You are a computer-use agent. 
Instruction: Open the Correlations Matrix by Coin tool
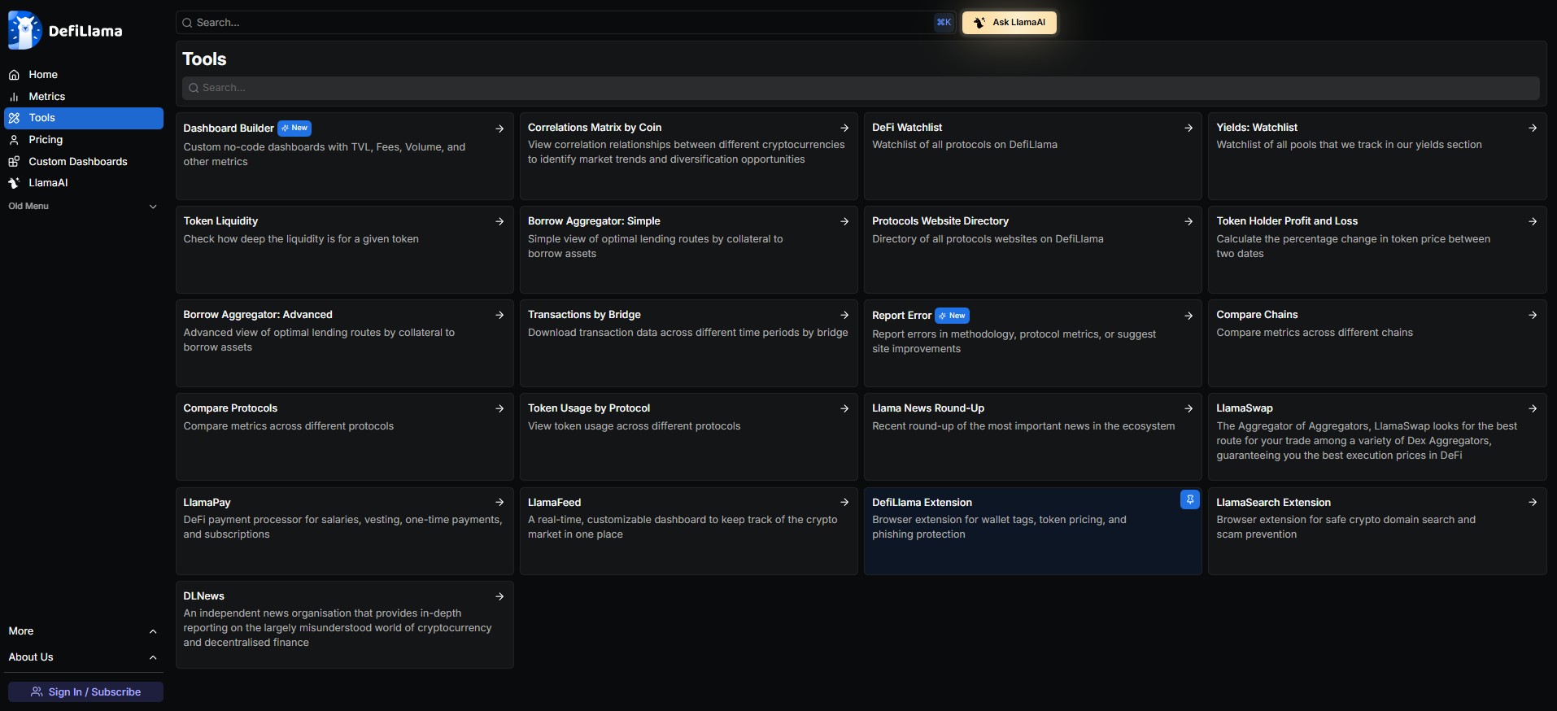[x=595, y=128]
